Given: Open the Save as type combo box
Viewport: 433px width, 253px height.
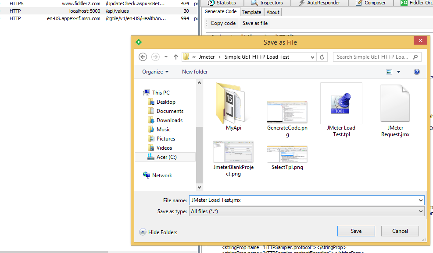Looking at the screenshot, I should 307,211.
